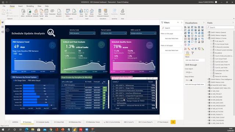
Task: Open the AGENDA page tab
Action: point(15,122)
